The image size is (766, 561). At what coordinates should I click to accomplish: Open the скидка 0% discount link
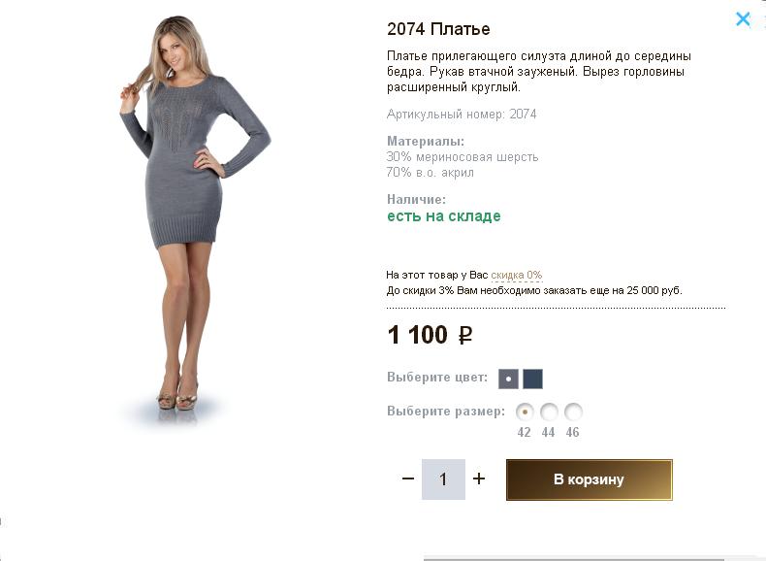[x=516, y=276]
